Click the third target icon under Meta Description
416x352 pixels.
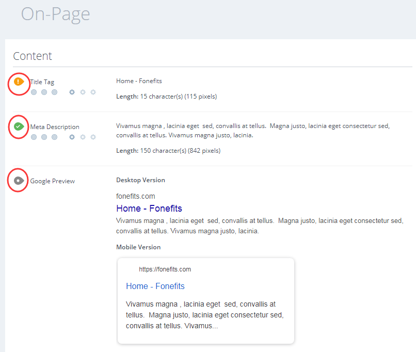(54, 137)
